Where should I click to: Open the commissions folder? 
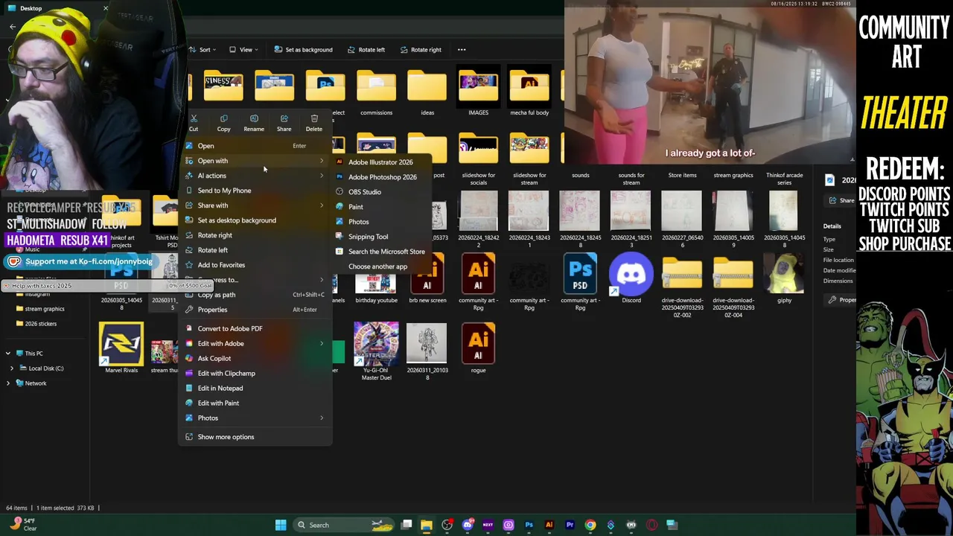click(376, 92)
